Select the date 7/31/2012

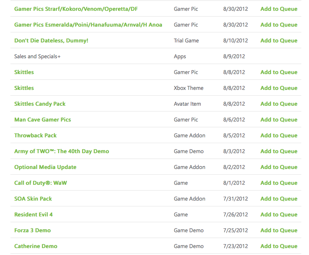coord(235,199)
